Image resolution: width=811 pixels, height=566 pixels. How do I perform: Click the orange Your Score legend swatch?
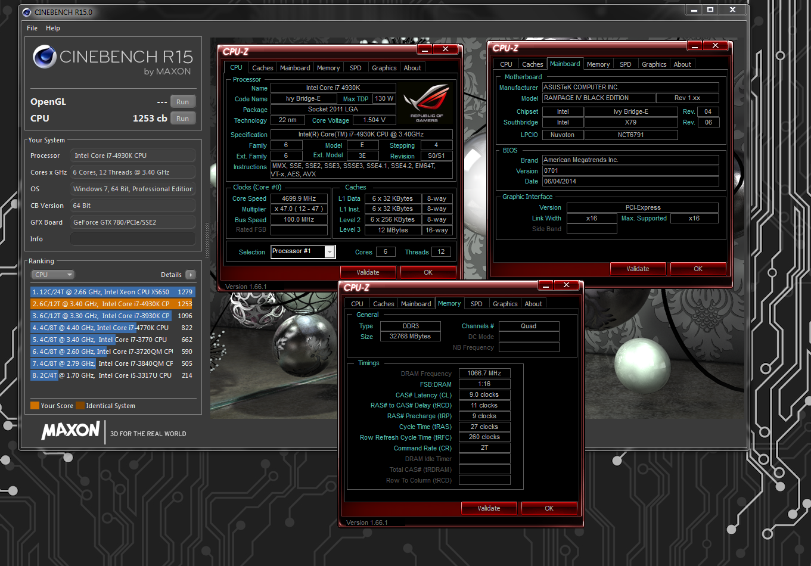[35, 406]
